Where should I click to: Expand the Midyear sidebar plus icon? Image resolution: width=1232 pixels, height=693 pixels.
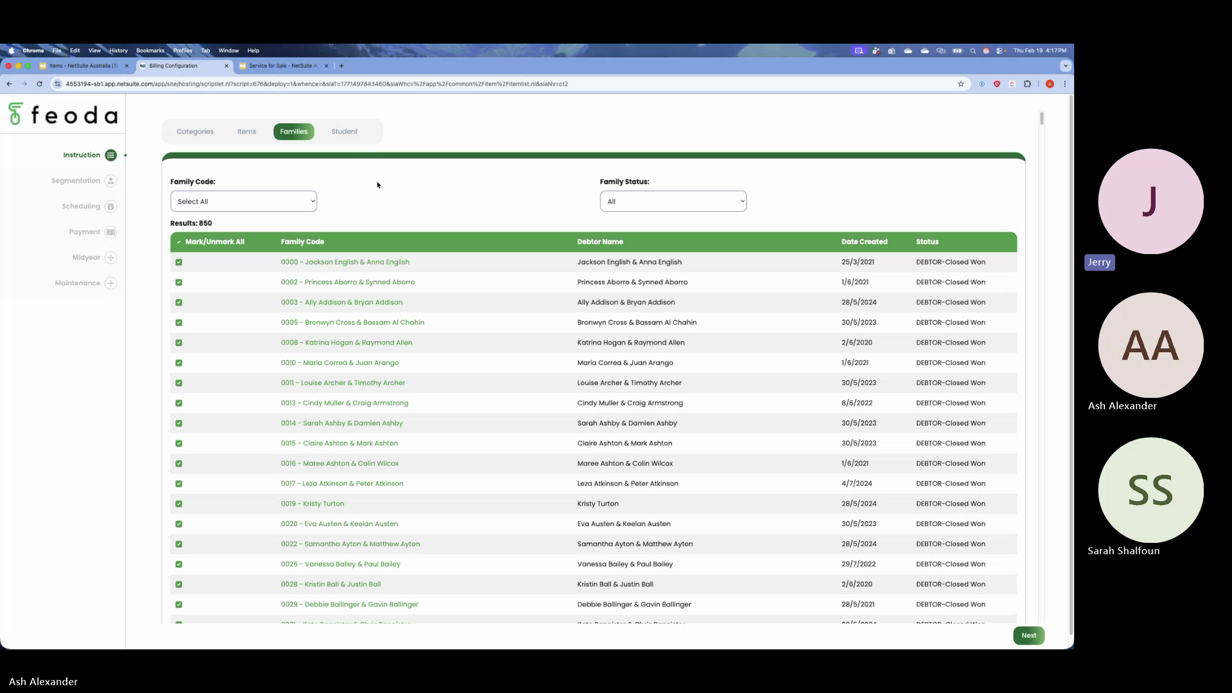pyautogui.click(x=111, y=258)
